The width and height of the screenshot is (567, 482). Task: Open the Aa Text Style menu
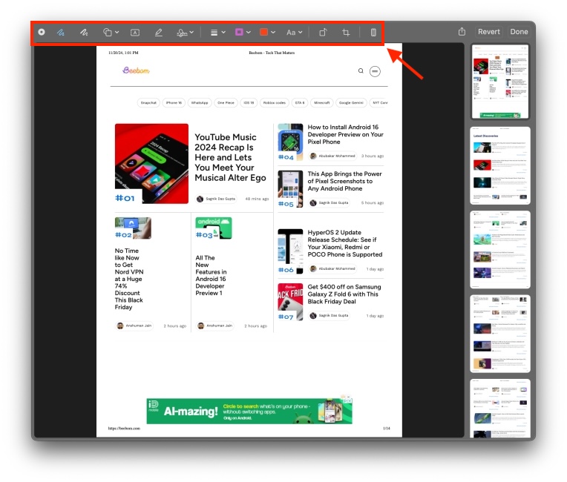click(x=294, y=33)
